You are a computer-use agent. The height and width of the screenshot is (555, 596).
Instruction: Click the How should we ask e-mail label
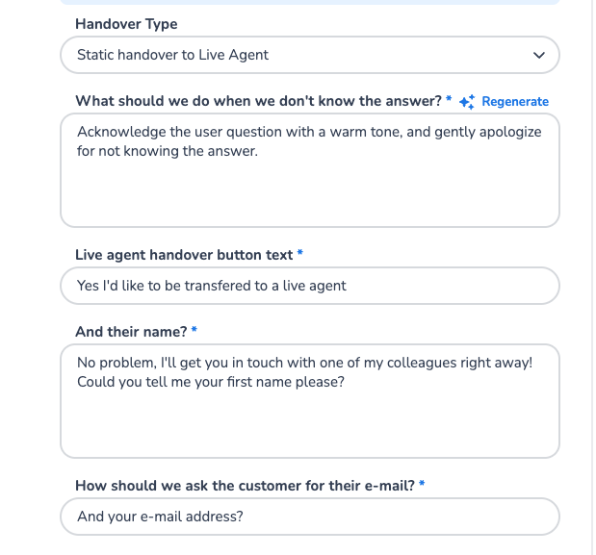tap(245, 486)
